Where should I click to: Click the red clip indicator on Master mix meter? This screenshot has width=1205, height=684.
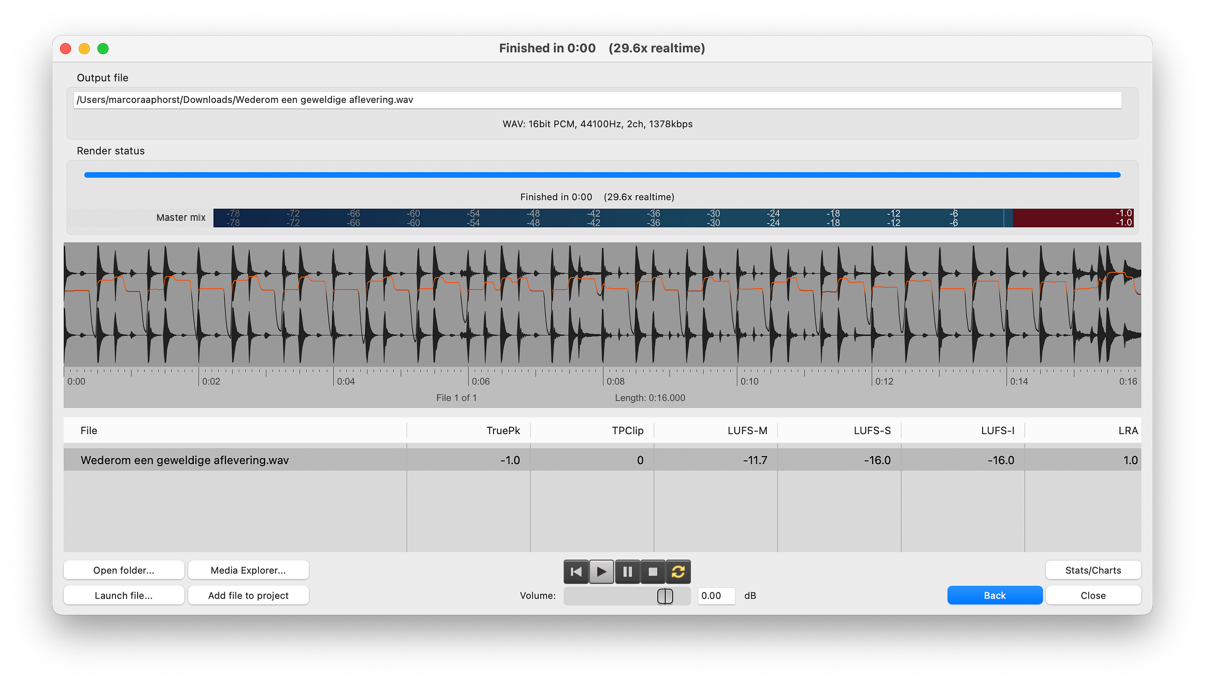click(1072, 218)
